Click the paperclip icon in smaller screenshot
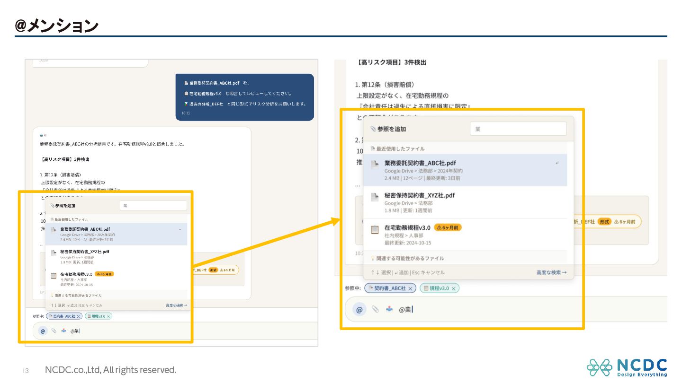This screenshot has width=682, height=383. (x=54, y=331)
